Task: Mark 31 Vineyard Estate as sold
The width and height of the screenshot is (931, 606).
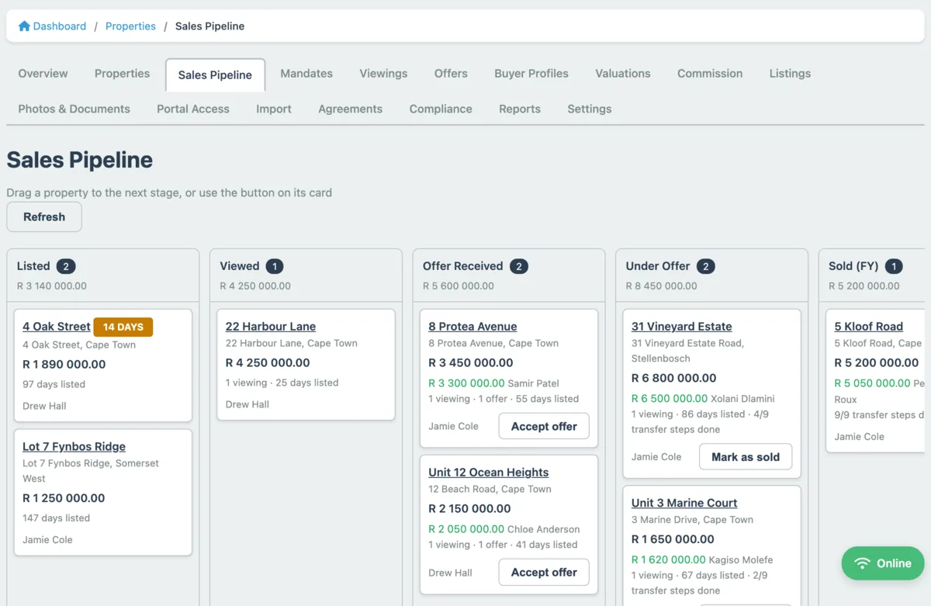Action: coord(746,457)
